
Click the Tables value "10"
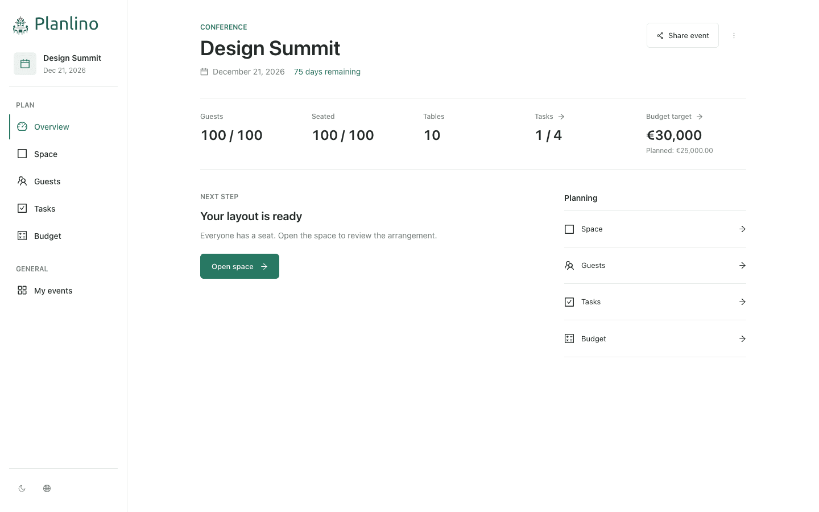coord(432,135)
